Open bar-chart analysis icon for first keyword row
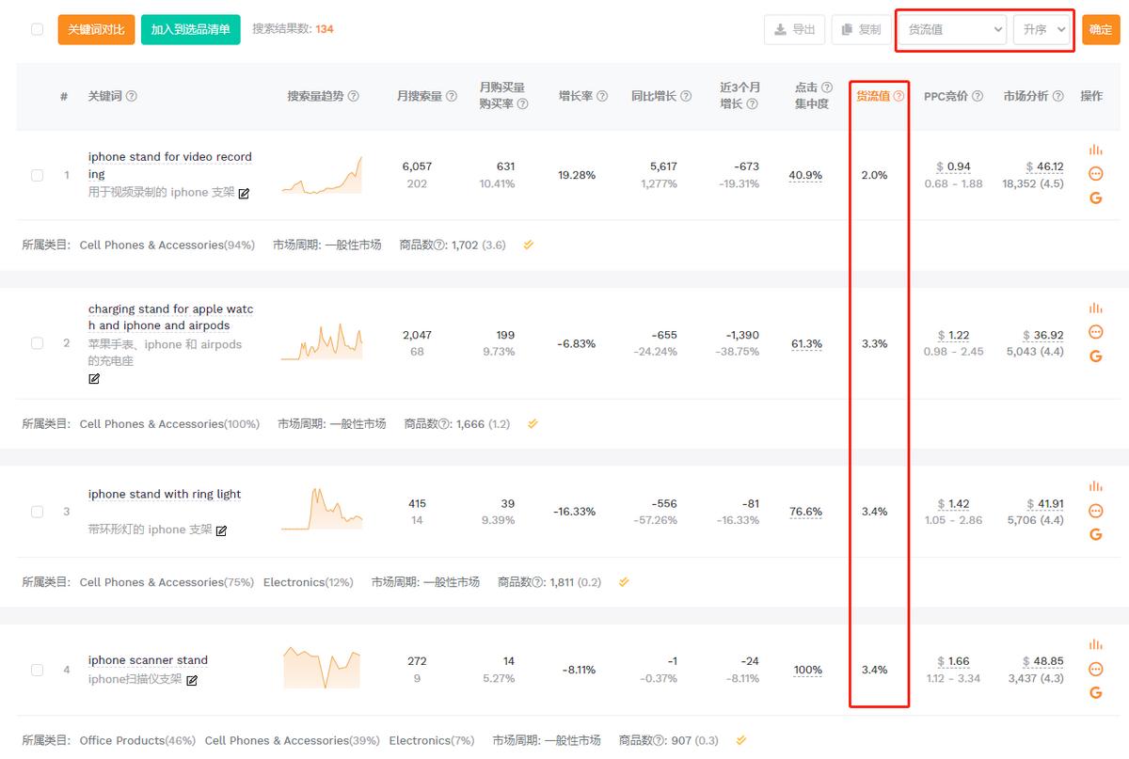Screen dimensions: 1129x759 (x=1095, y=149)
